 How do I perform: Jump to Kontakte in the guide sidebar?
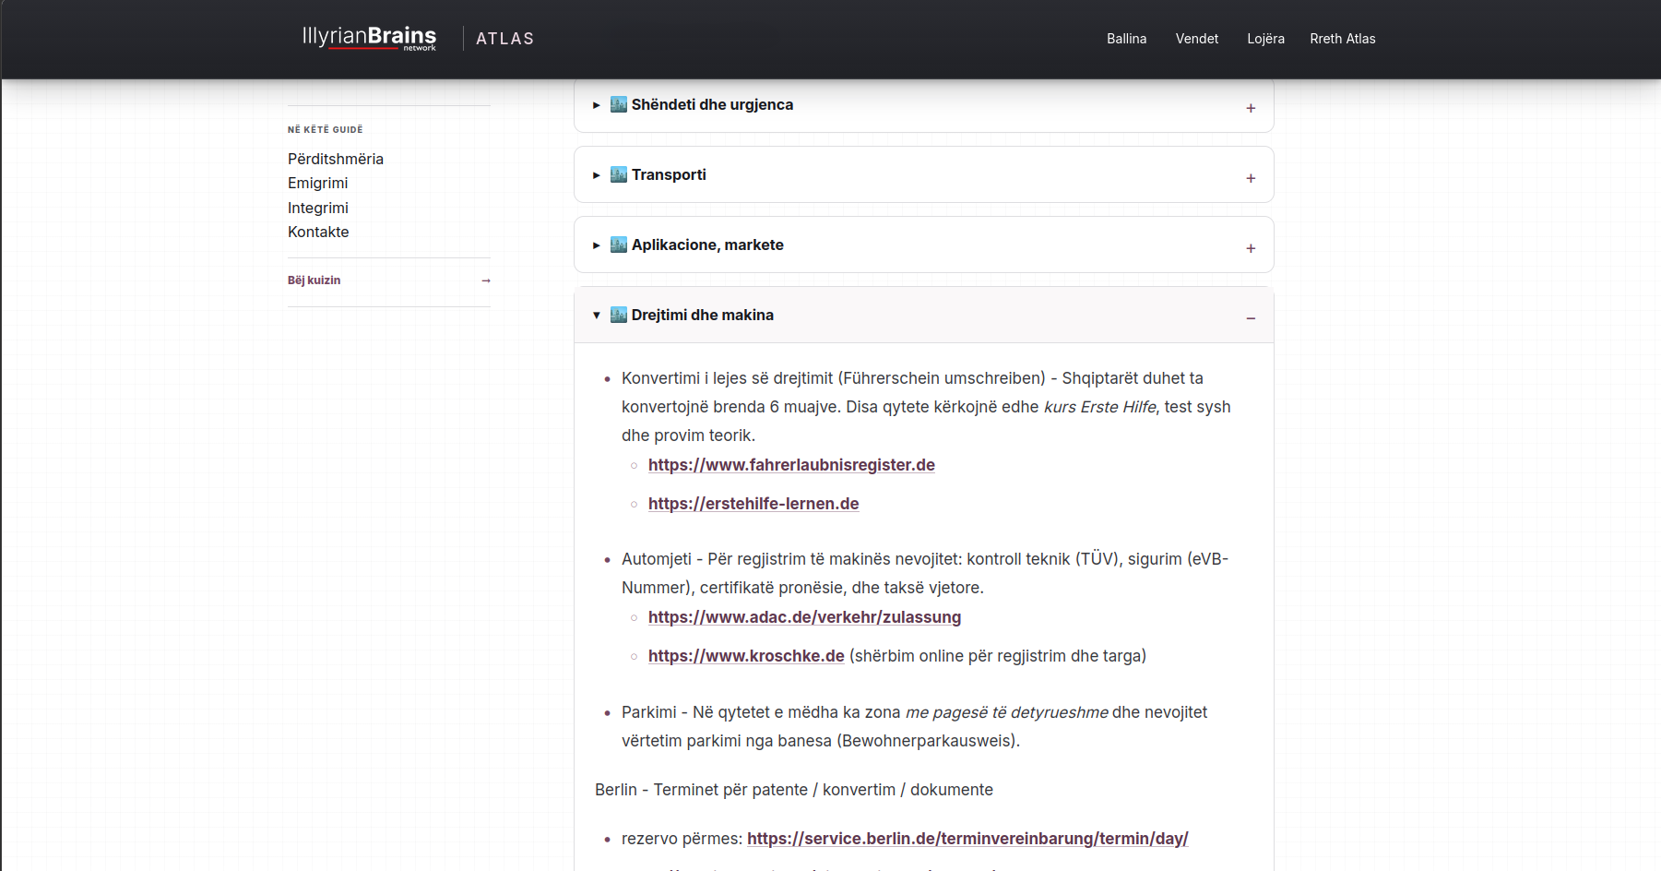click(x=318, y=232)
